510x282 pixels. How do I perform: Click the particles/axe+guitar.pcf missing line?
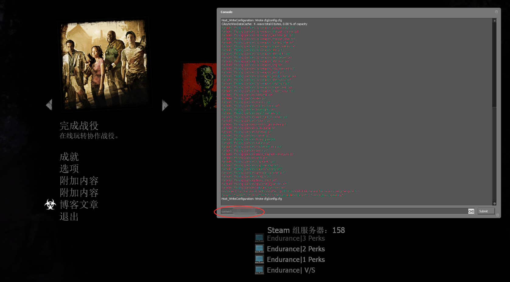(249, 128)
